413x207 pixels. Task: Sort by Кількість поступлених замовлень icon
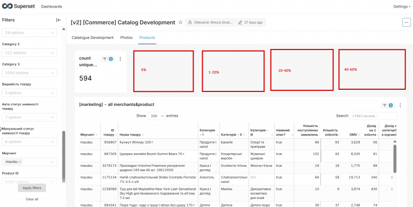click(319, 135)
